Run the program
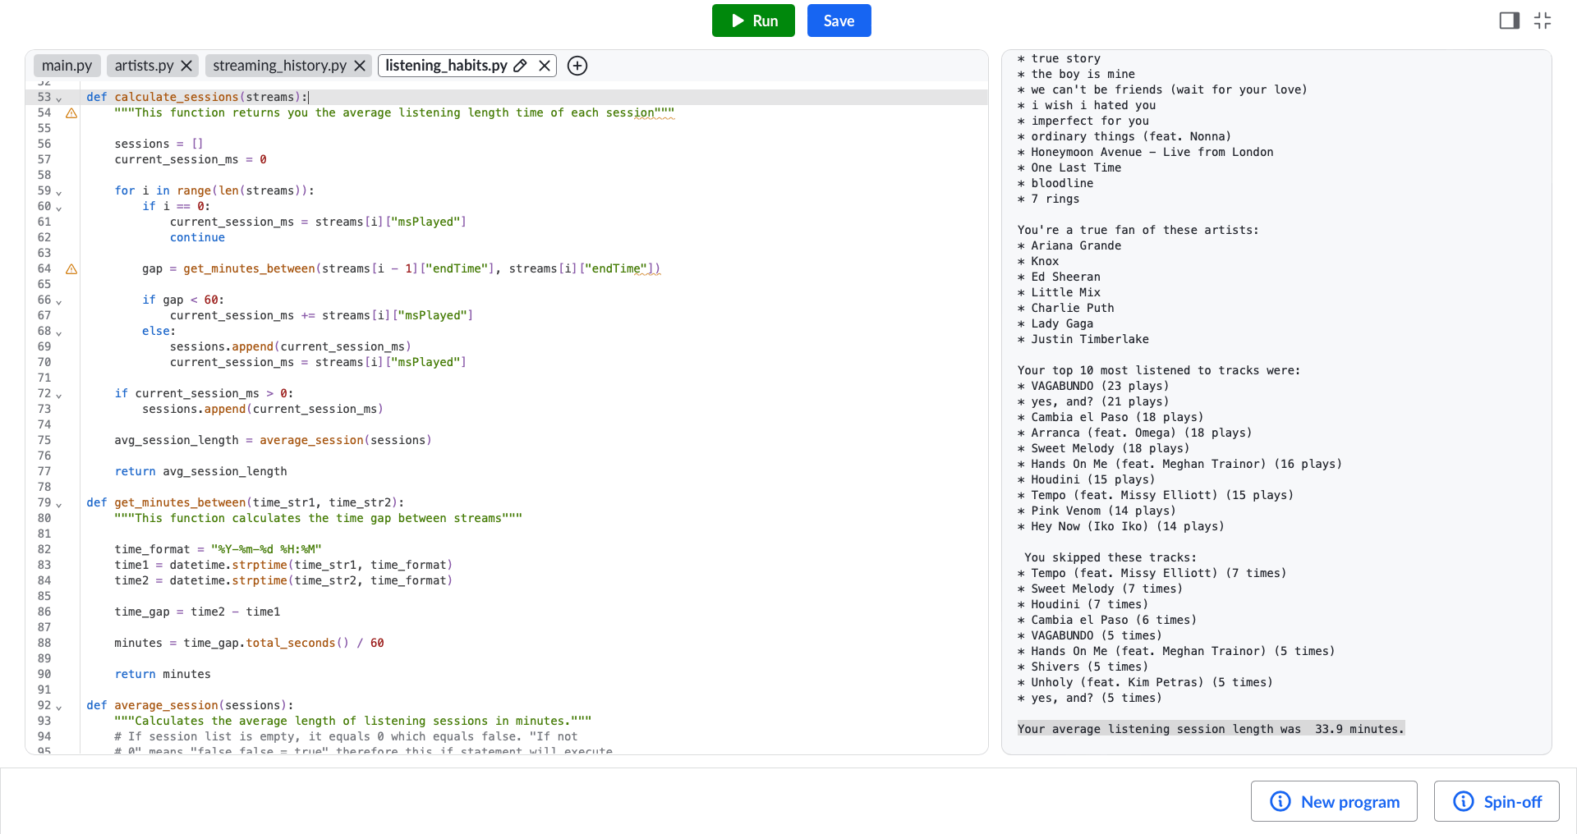The height and width of the screenshot is (834, 1577). click(x=753, y=21)
